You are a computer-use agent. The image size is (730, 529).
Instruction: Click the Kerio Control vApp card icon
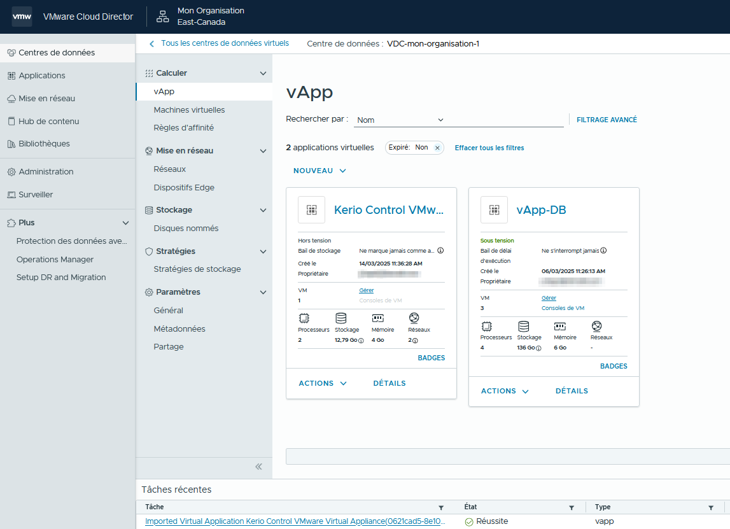(311, 210)
